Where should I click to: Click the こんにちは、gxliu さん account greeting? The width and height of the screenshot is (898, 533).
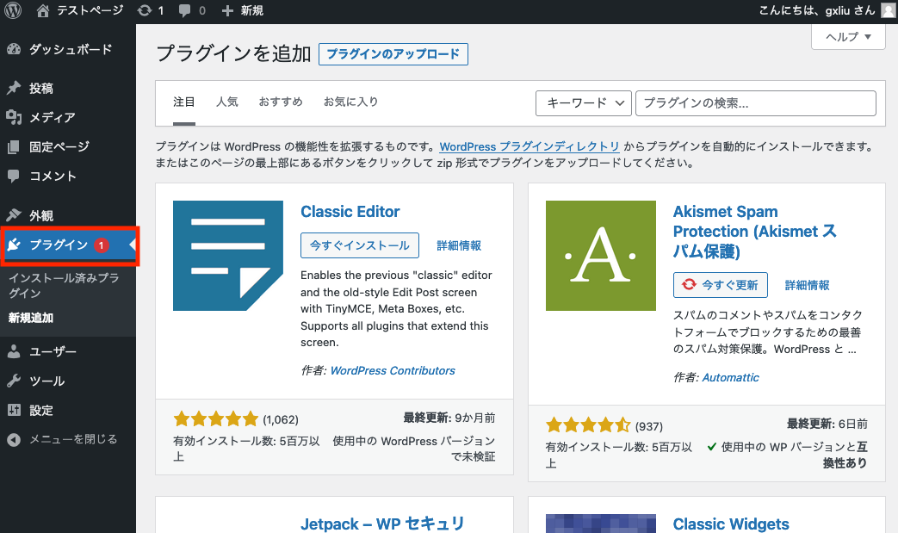pyautogui.click(x=817, y=10)
